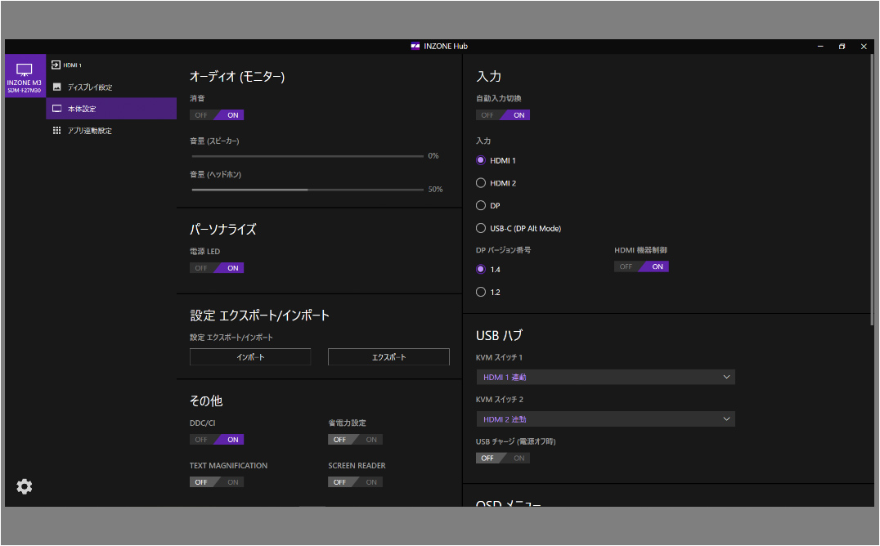Click the HDMI 1 input source icon
The image size is (880, 546).
(56, 65)
